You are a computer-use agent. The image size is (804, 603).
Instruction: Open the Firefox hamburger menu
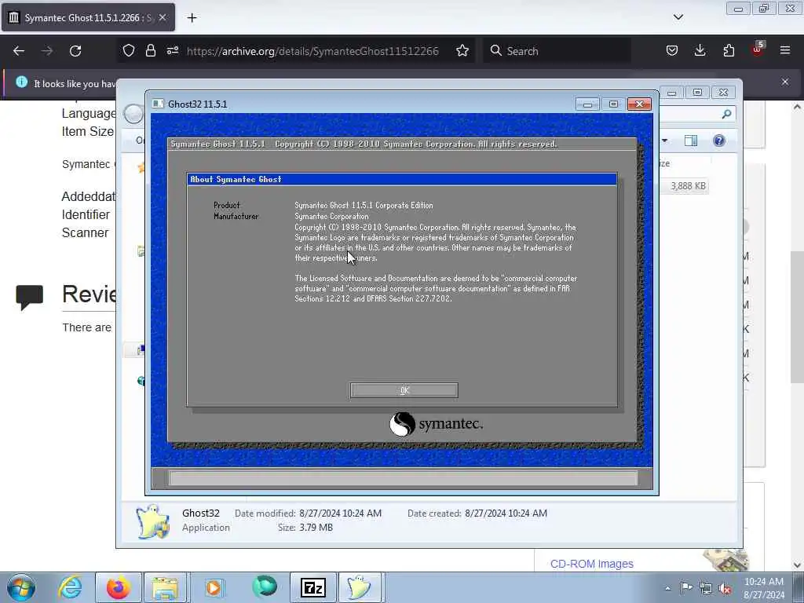point(785,51)
